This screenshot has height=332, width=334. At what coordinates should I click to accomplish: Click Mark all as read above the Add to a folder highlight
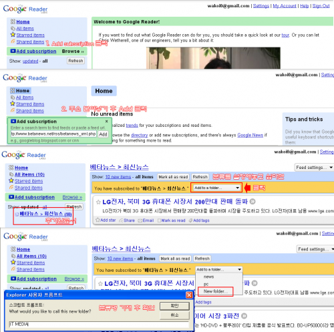pyautogui.click(x=173, y=177)
